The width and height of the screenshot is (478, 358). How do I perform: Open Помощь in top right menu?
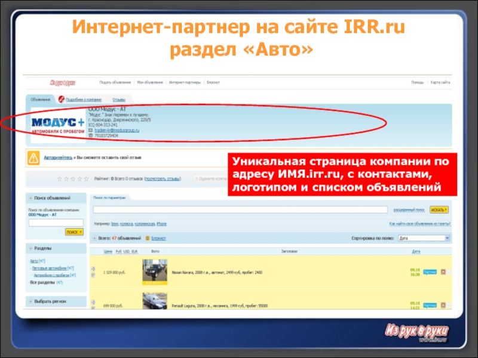click(417, 82)
